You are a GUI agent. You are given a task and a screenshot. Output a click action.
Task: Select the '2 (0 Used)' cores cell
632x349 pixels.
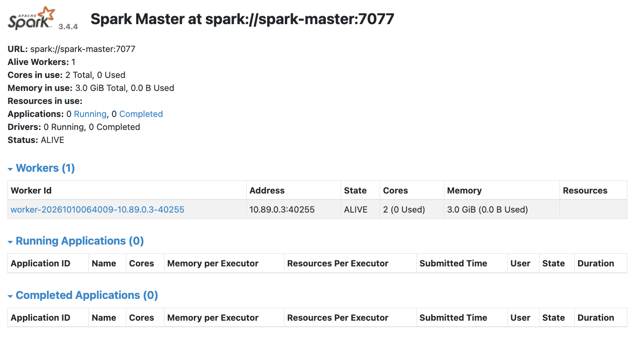412,210
